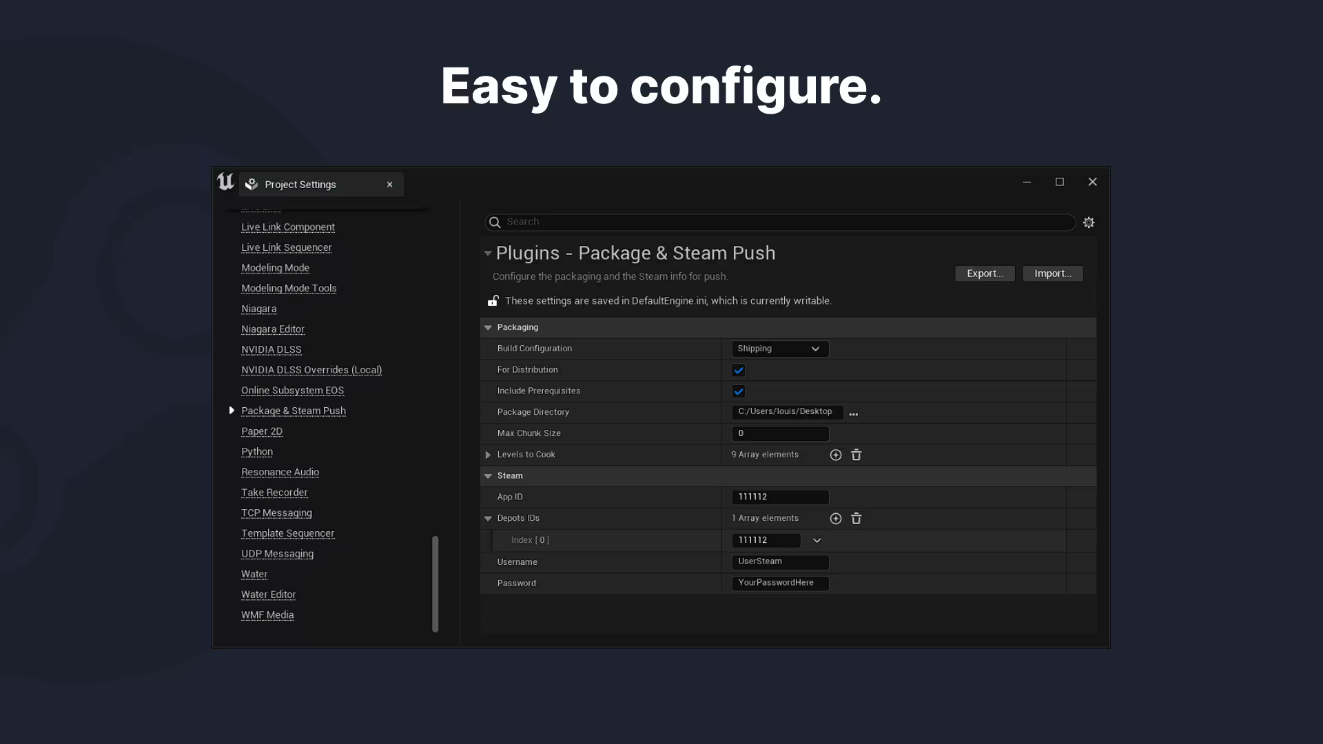Open the Water settings page
This screenshot has width=1323, height=744.
pos(254,574)
